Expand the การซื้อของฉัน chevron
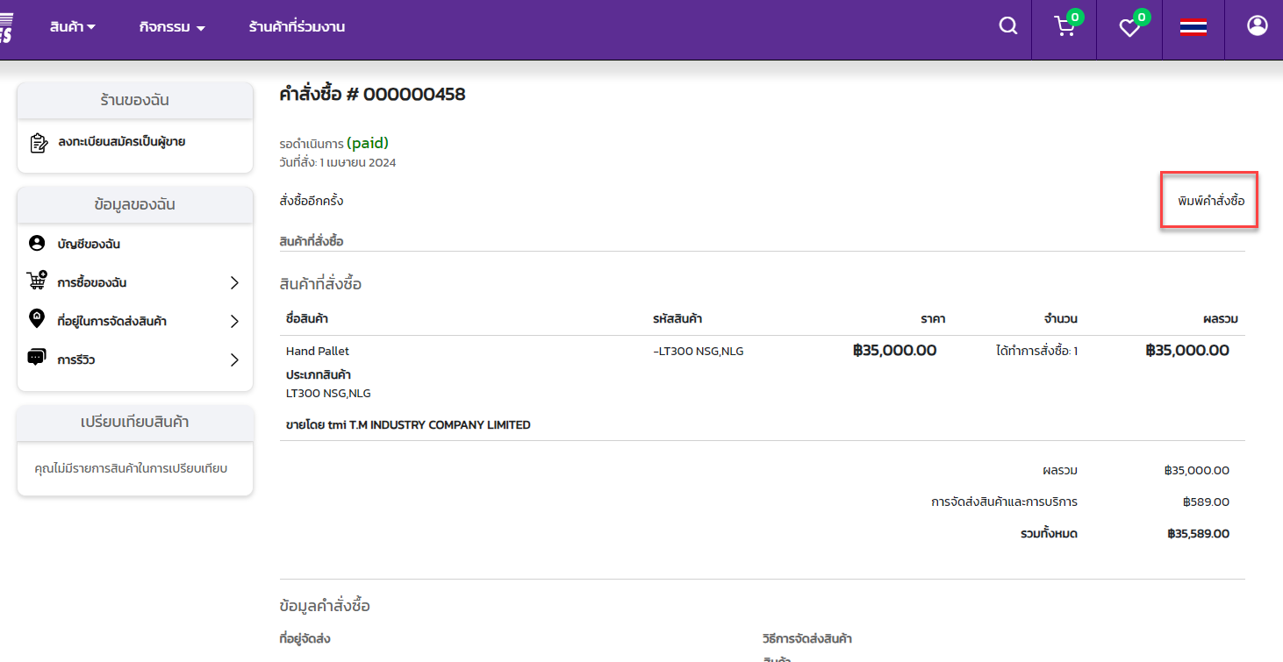1283x662 pixels. (234, 282)
